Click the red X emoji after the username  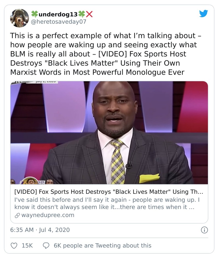[x=89, y=14]
